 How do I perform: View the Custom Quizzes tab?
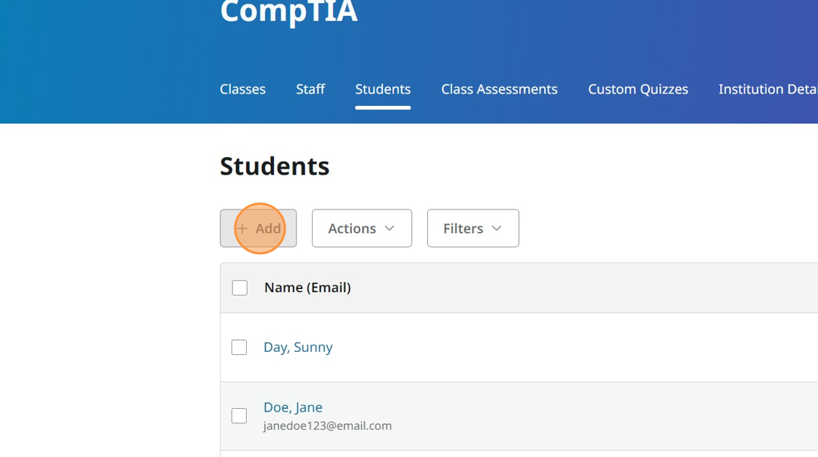click(638, 89)
